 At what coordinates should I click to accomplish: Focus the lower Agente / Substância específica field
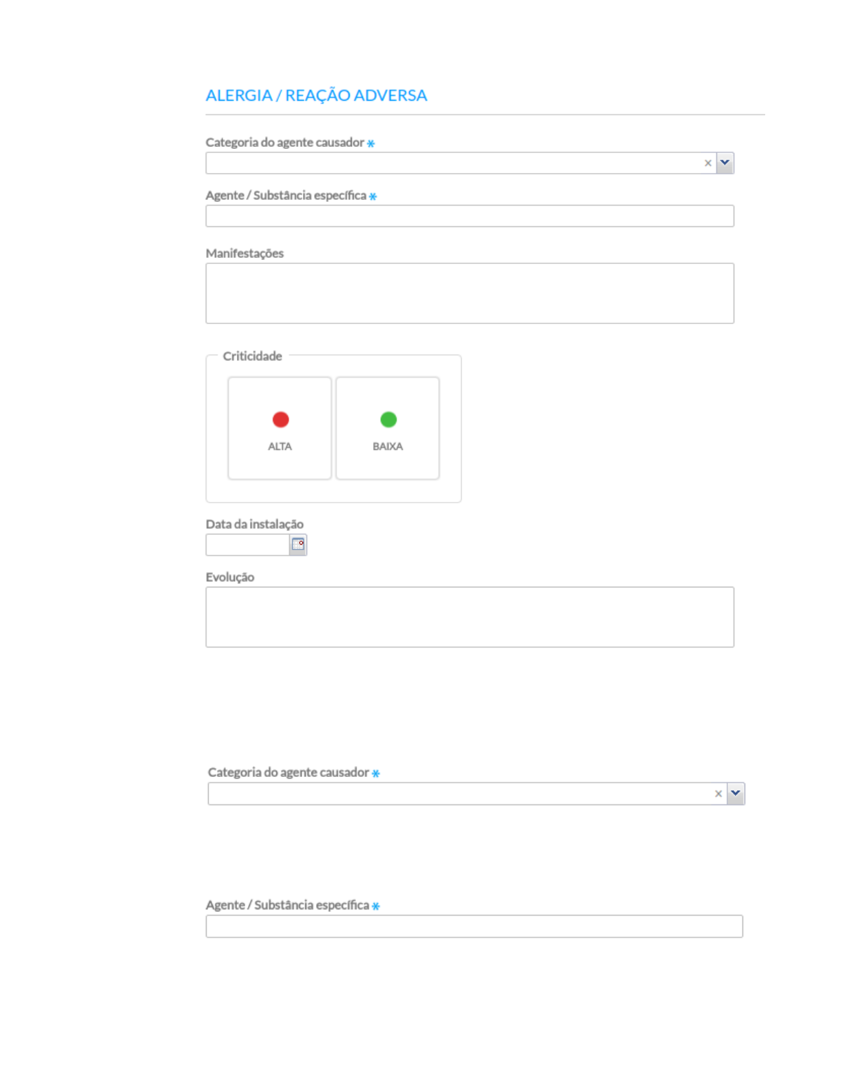(474, 927)
